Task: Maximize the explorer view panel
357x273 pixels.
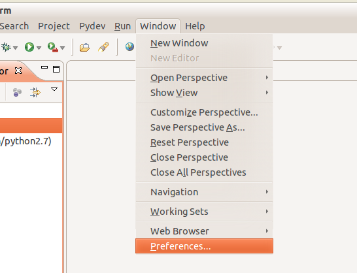Action: [56, 69]
